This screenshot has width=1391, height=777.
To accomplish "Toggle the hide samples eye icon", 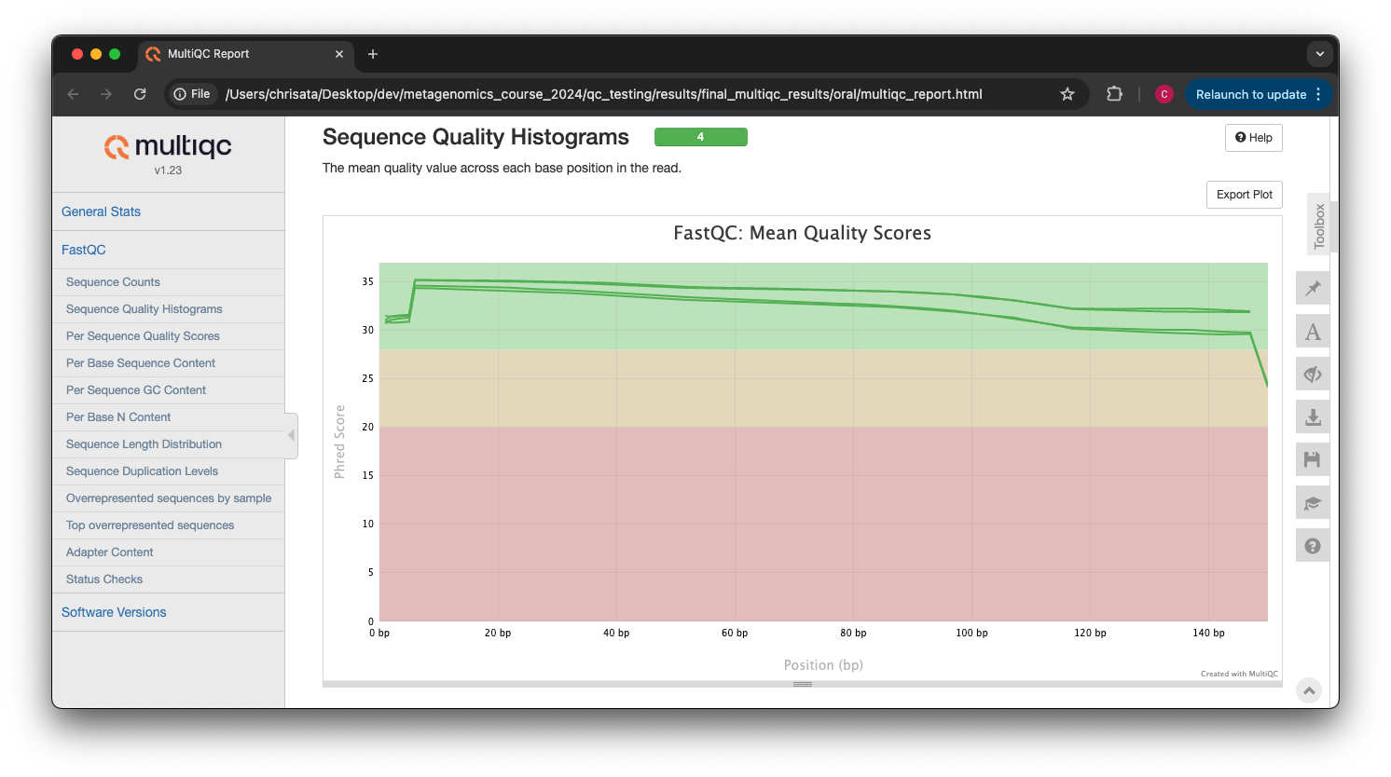I will [x=1313, y=375].
